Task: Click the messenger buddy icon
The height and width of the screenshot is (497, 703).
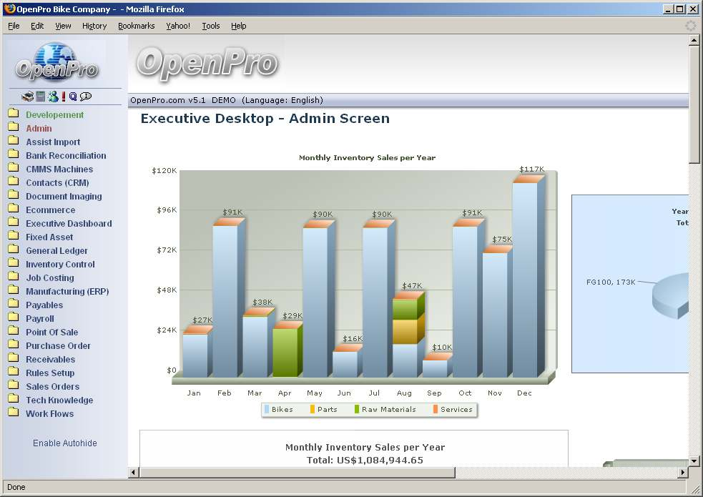Action: tap(53, 97)
